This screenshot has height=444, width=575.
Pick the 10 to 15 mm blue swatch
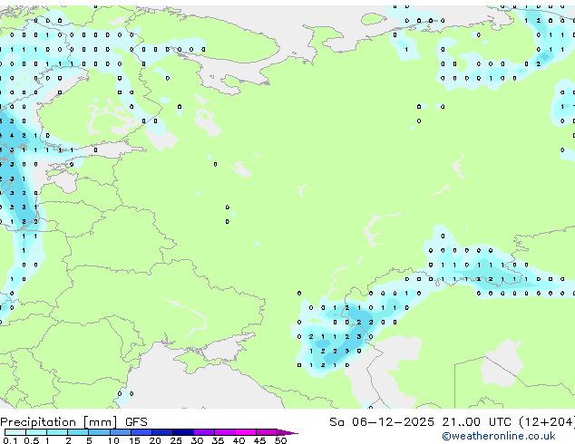121,432
